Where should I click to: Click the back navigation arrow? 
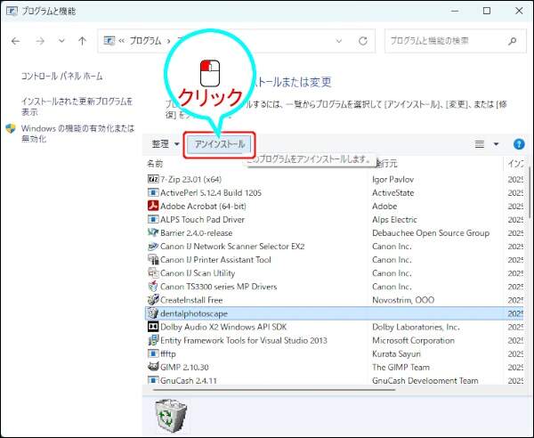pyautogui.click(x=16, y=41)
